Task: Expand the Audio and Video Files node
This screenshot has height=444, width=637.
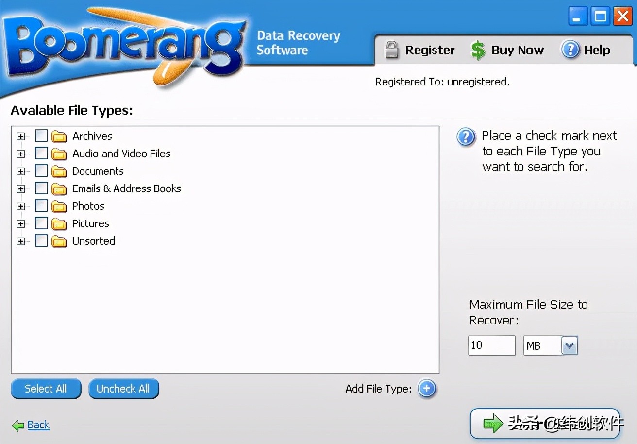Action: (x=20, y=154)
